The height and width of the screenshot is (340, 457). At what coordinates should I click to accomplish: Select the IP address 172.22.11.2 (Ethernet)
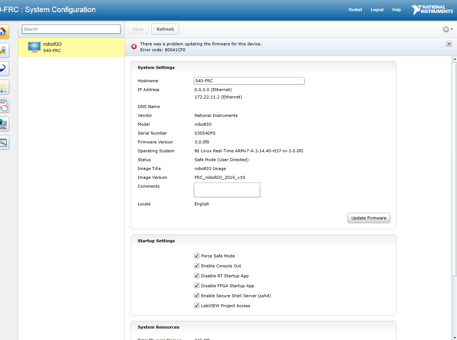[x=218, y=97]
